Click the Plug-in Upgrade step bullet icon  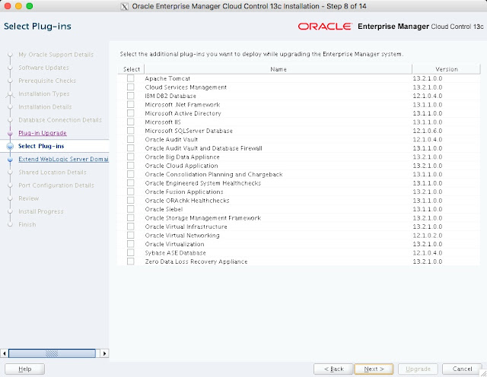click(x=10, y=133)
